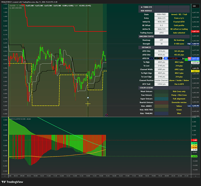The height and width of the screenshot is (186, 201).
Task: Click the red stop price label on the scale
Action: [x=195, y=31]
